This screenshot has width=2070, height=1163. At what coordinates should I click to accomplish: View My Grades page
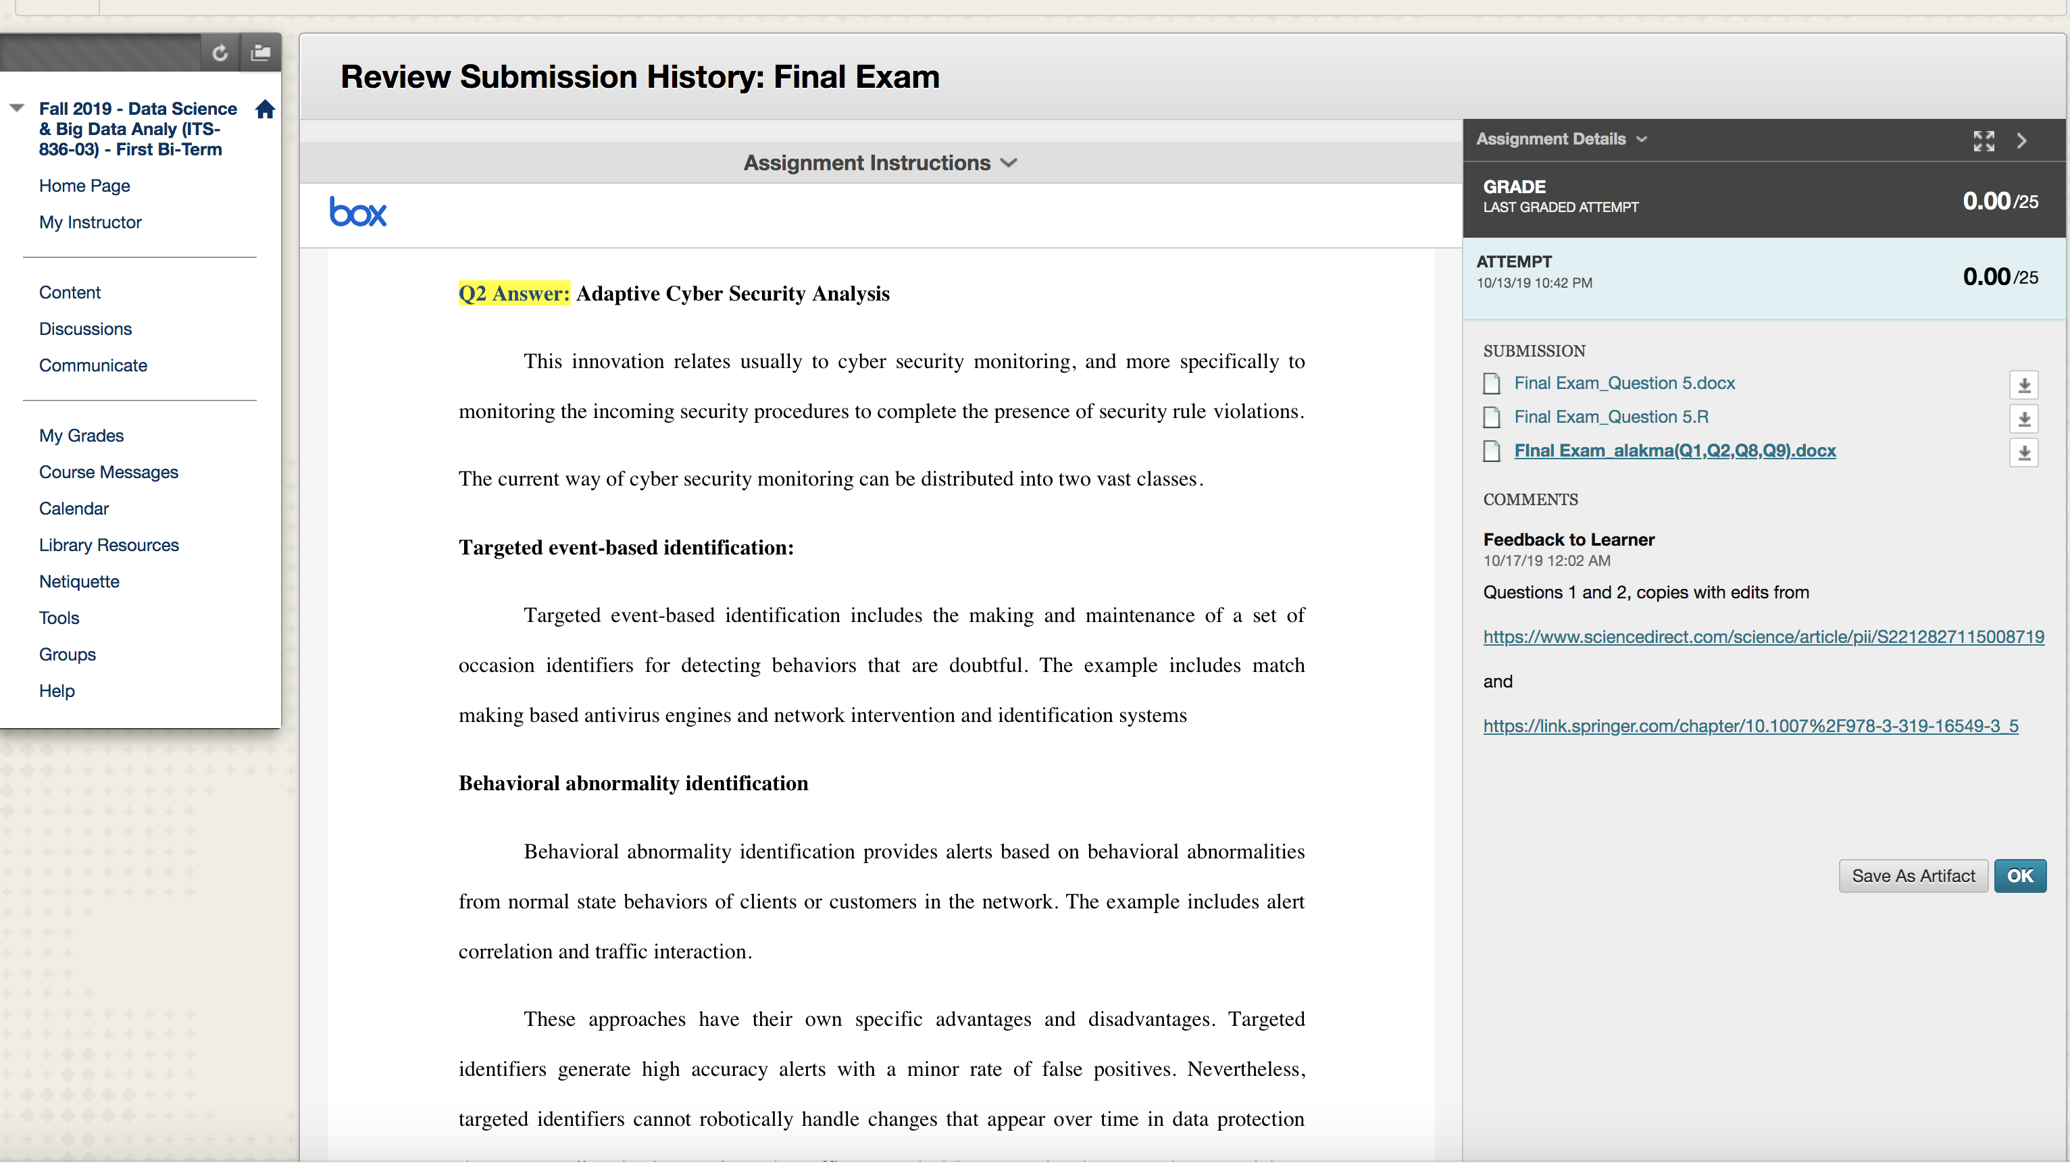[81, 436]
